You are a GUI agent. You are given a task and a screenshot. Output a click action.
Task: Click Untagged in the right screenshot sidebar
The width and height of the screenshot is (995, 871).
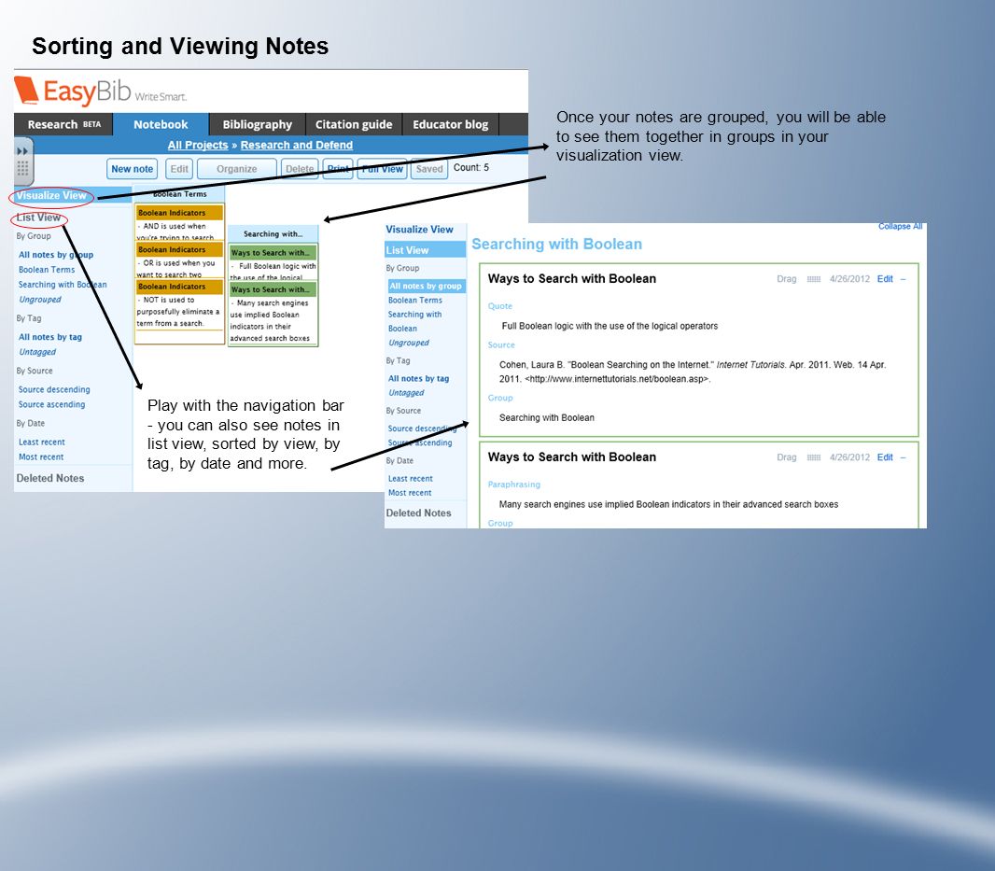[406, 393]
